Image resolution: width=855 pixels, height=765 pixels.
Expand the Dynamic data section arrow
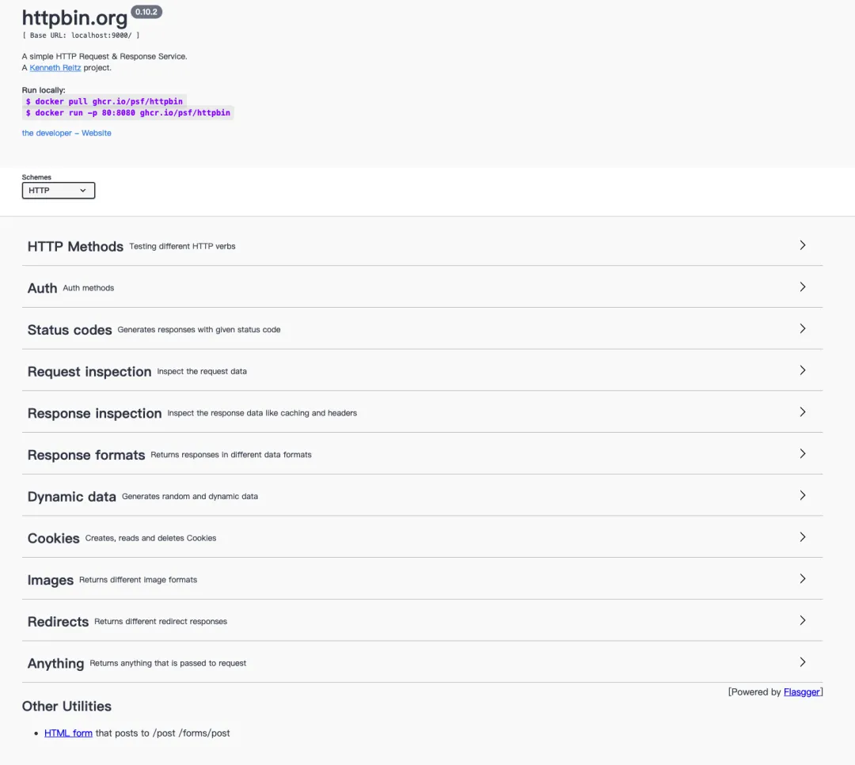pyautogui.click(x=802, y=495)
